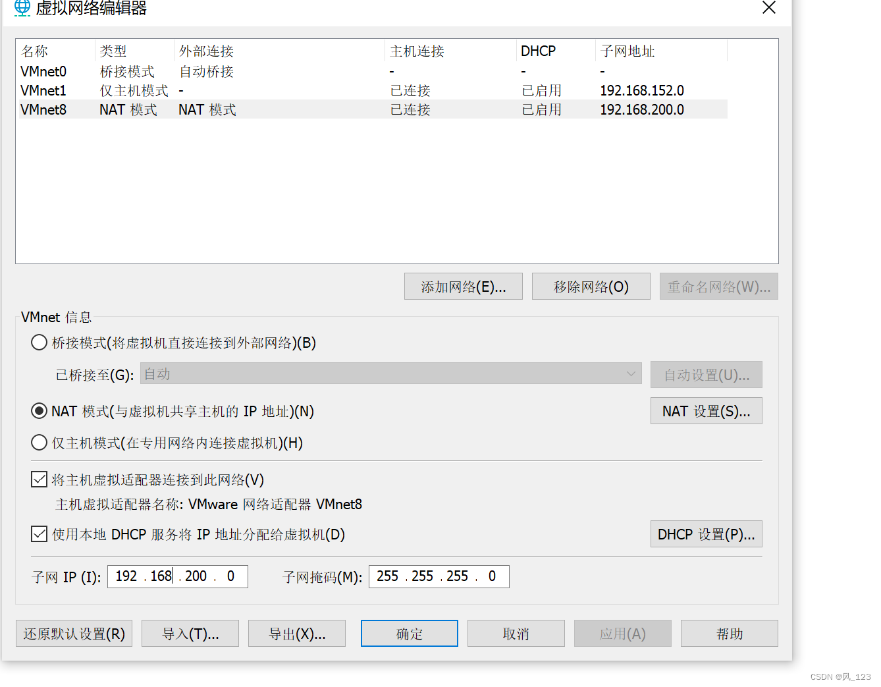The height and width of the screenshot is (687, 881).
Task: Click the 重命名网络(W)... button
Action: point(719,287)
